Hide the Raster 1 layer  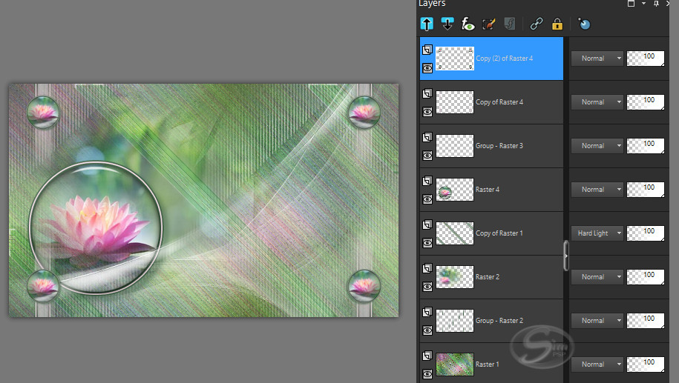point(427,374)
